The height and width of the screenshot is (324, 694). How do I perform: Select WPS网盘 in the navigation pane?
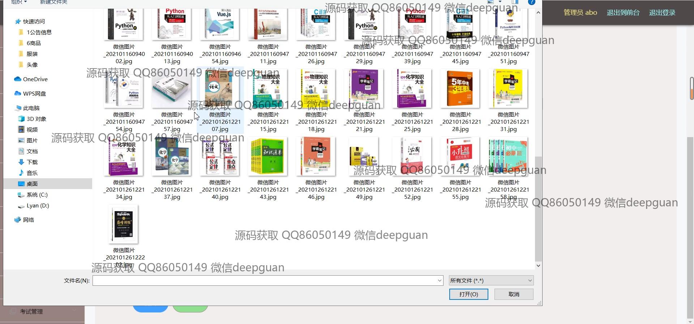pyautogui.click(x=30, y=93)
